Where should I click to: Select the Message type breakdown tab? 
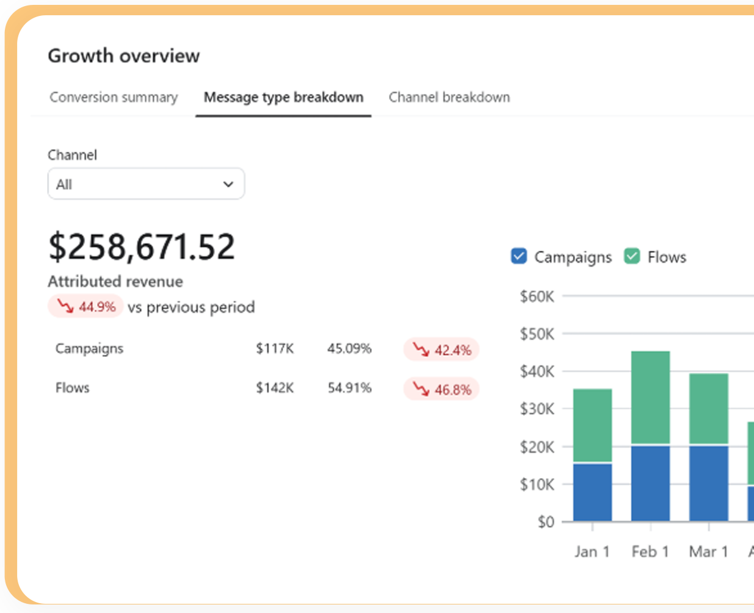tap(283, 98)
